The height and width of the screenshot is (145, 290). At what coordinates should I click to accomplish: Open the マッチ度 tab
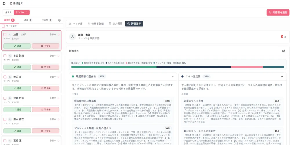[x=76, y=24]
